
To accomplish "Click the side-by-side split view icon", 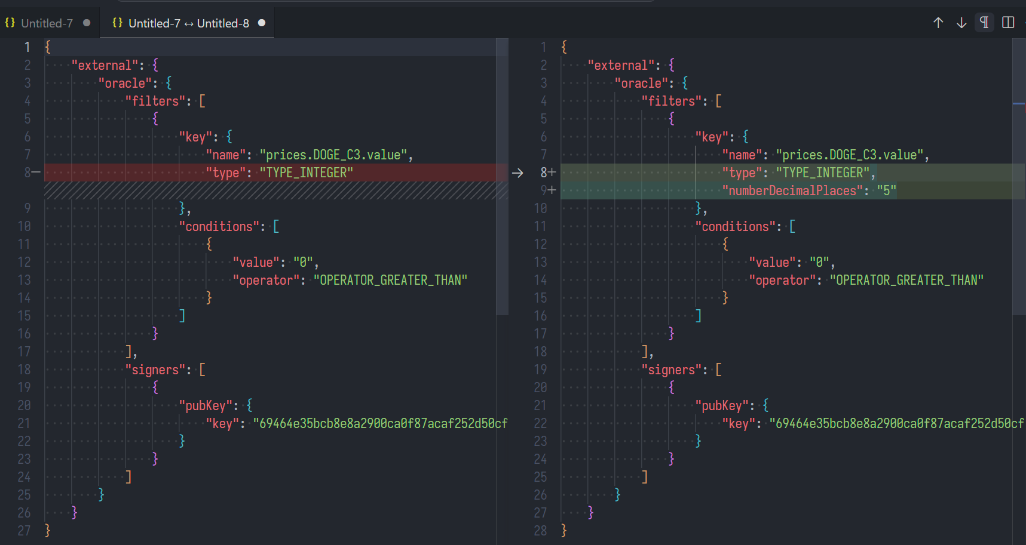I will coord(1007,22).
